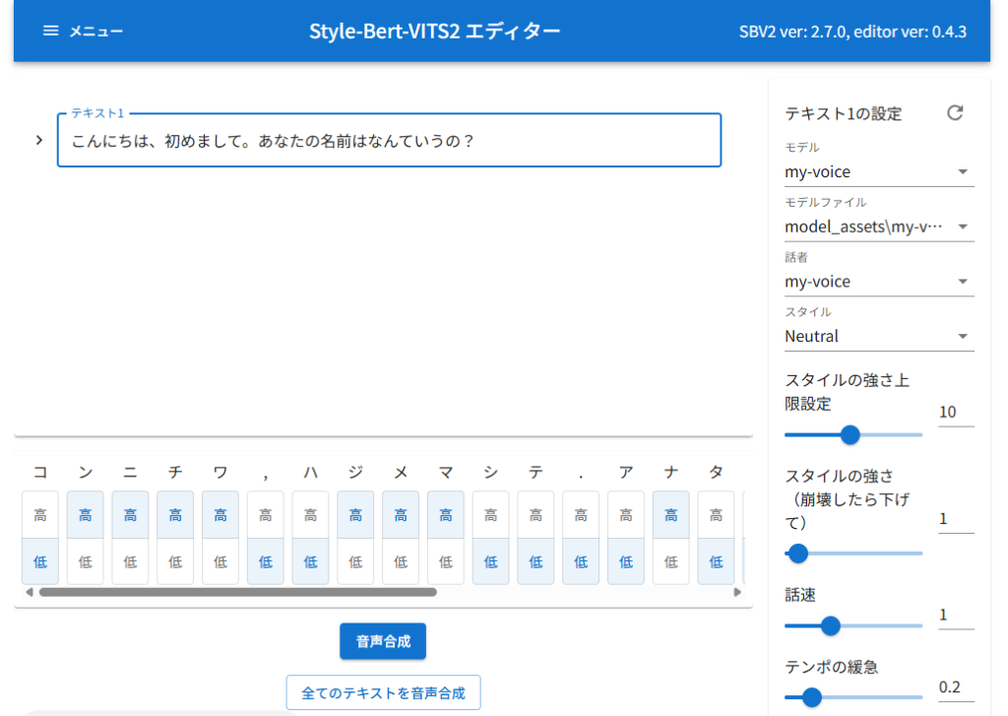Set comma mora accent to 高

click(266, 515)
